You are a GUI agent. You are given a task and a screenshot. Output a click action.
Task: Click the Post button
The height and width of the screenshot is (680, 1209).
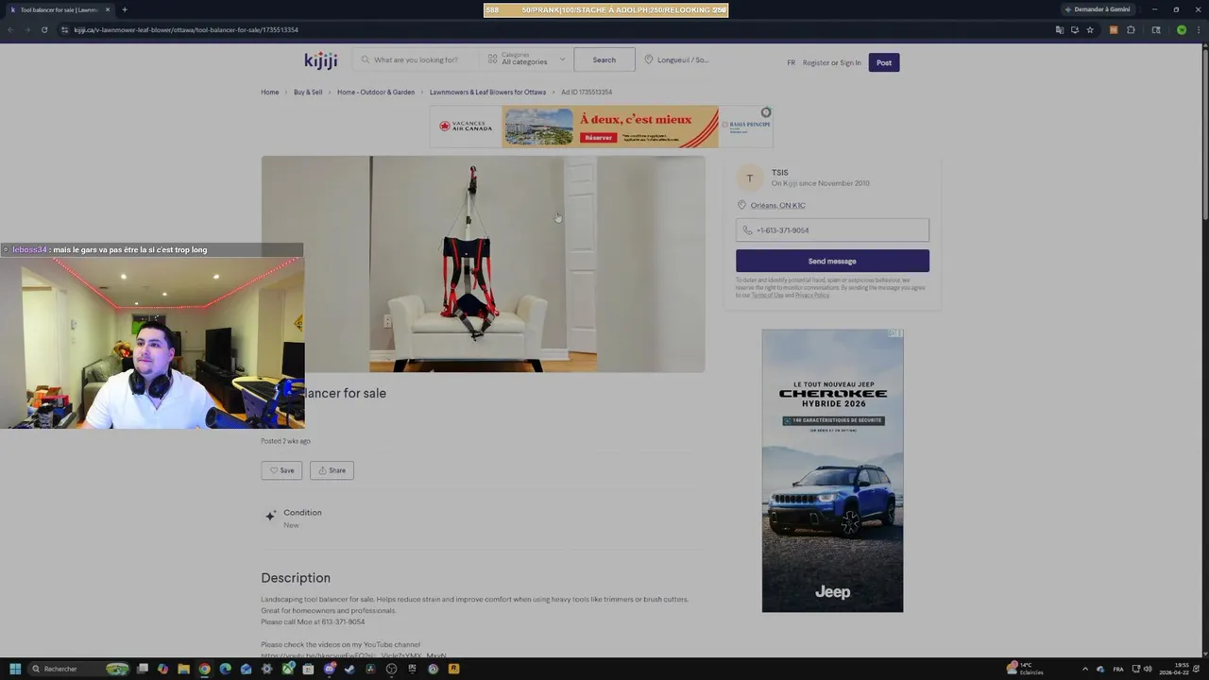pyautogui.click(x=884, y=62)
